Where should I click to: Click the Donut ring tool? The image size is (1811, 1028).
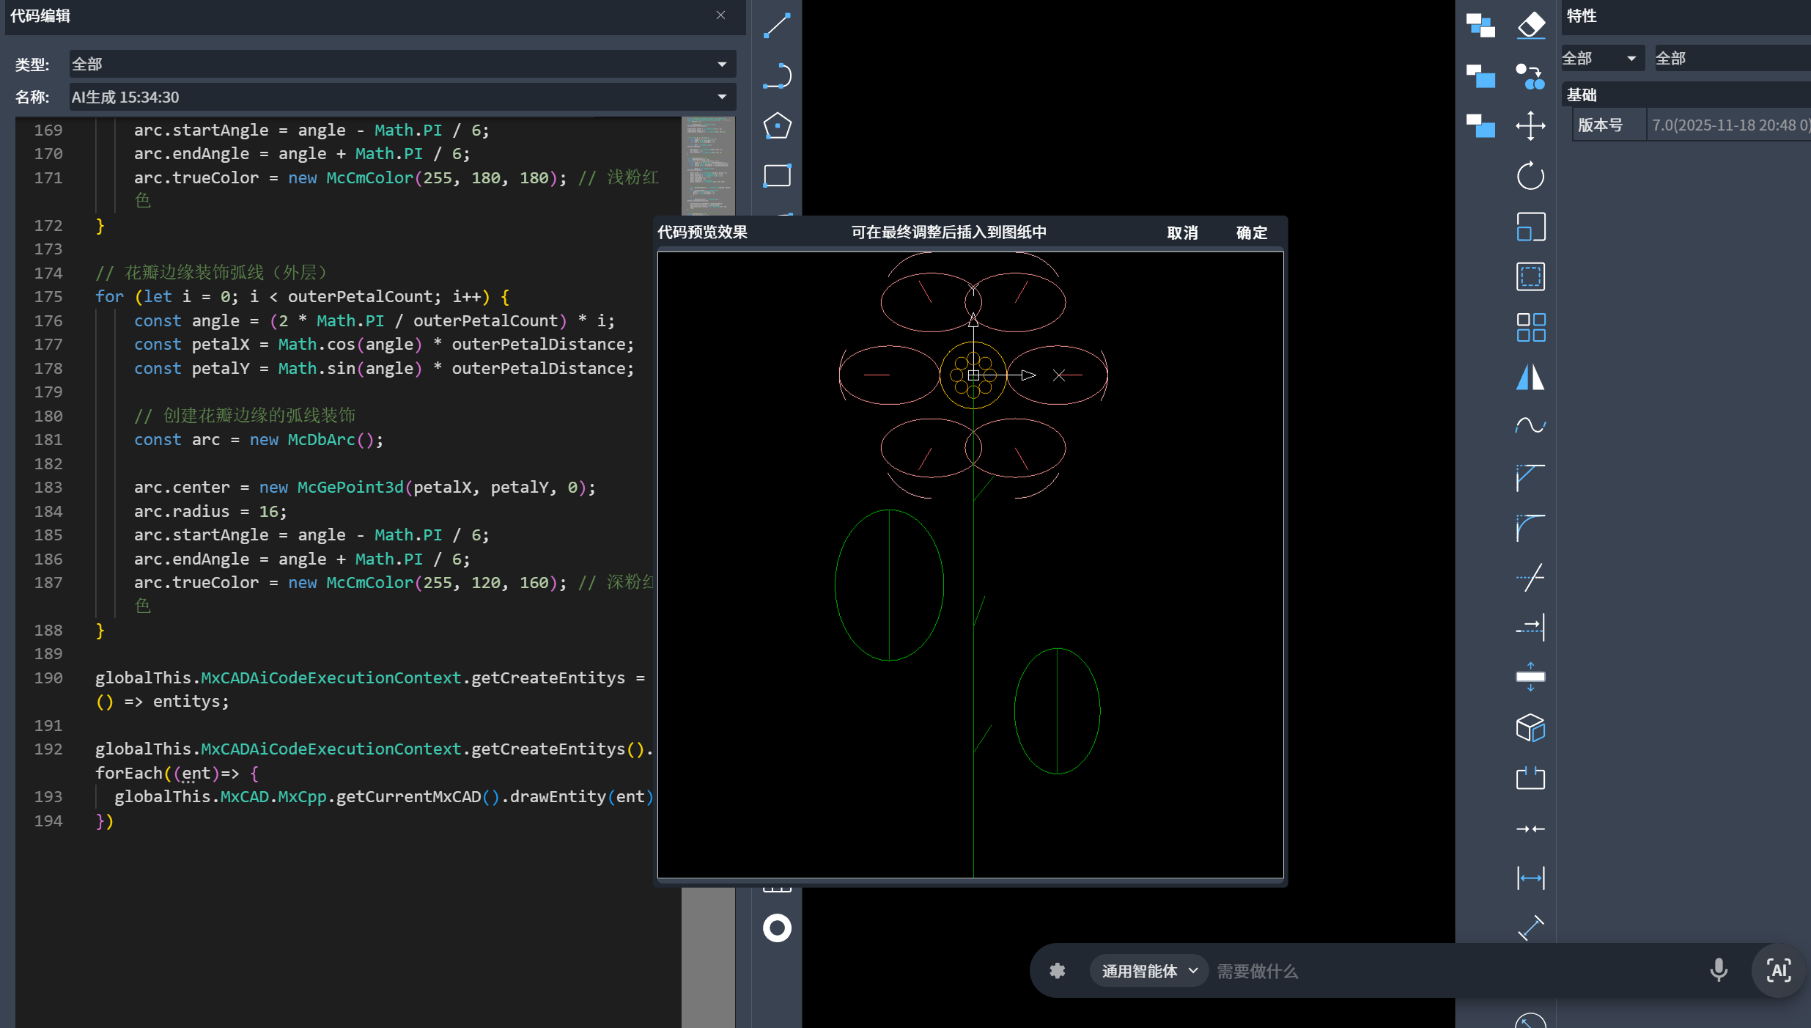pos(777,928)
